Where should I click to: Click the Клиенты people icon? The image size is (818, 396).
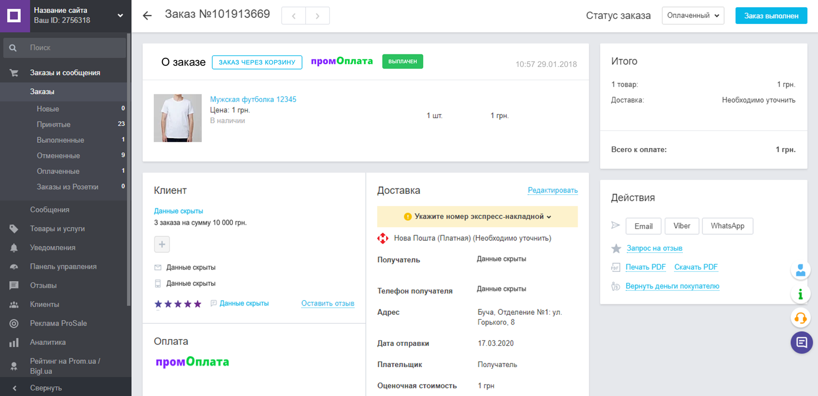(x=14, y=304)
